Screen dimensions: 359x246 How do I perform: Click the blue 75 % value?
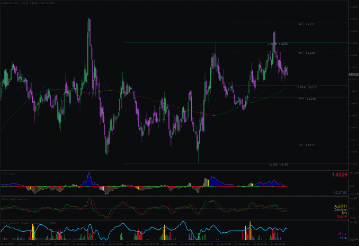tap(343, 238)
